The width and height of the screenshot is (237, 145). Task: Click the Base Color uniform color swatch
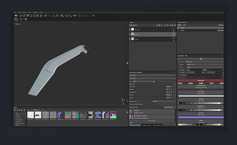point(201,96)
